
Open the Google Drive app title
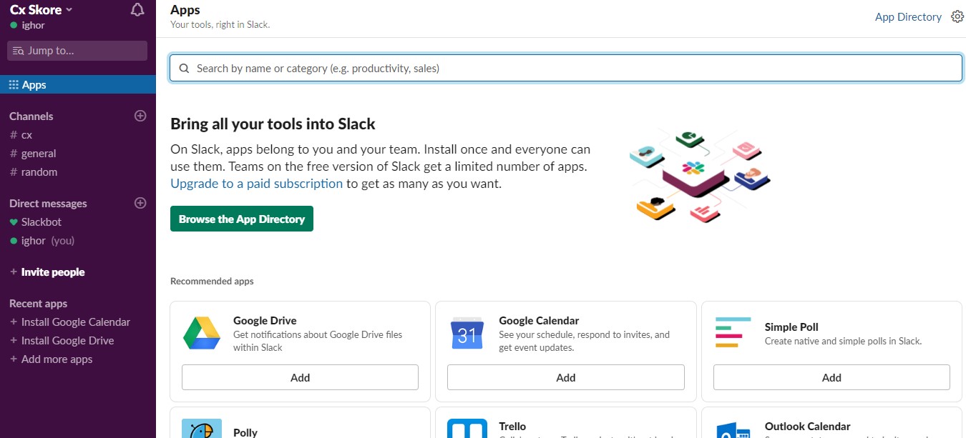point(265,320)
